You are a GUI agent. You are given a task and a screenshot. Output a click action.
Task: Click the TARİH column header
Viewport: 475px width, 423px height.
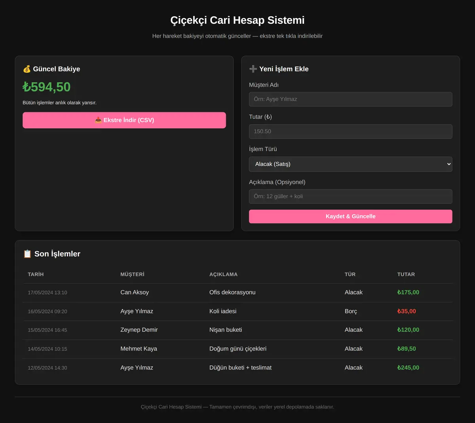pyautogui.click(x=36, y=274)
